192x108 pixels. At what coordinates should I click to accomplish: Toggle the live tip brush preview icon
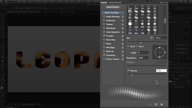tap(150, 104)
